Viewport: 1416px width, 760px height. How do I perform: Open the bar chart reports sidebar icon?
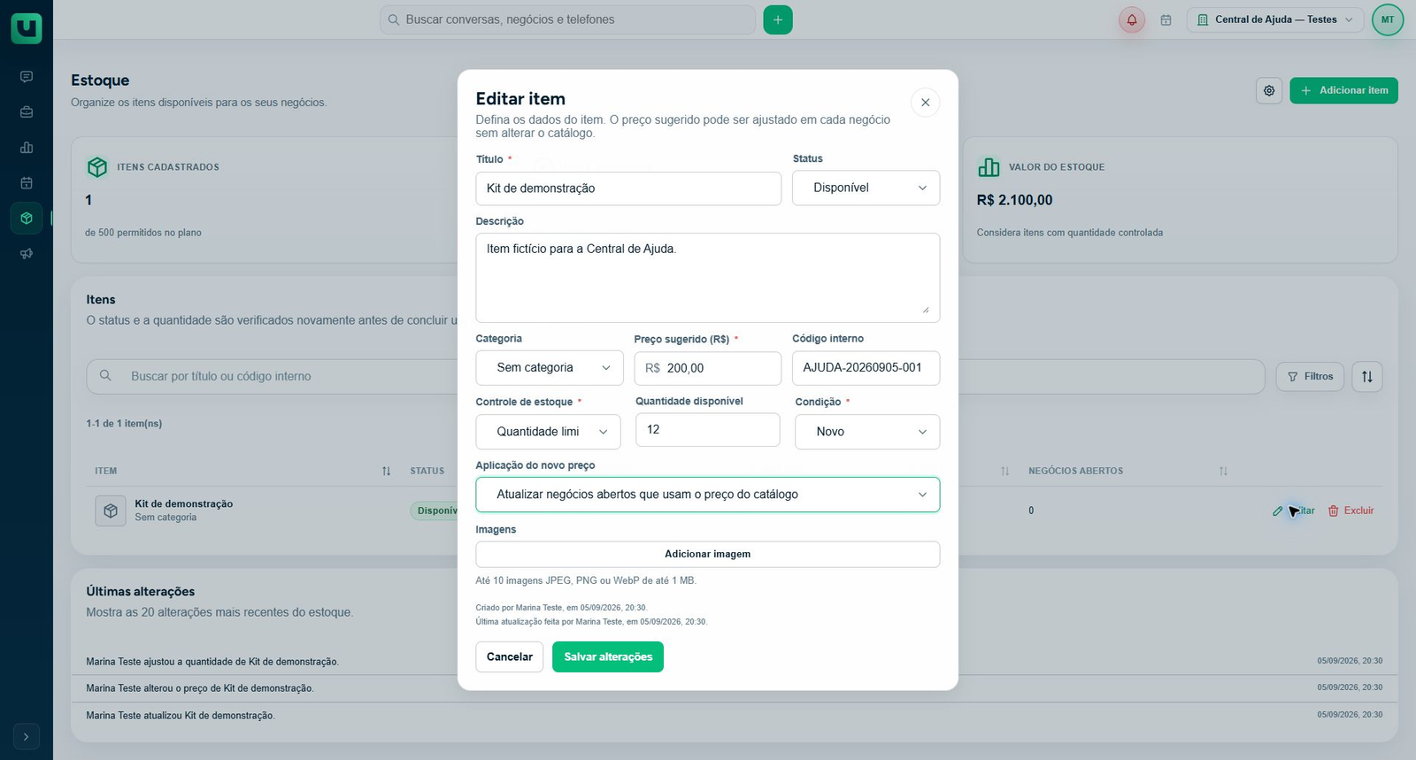tap(27, 148)
